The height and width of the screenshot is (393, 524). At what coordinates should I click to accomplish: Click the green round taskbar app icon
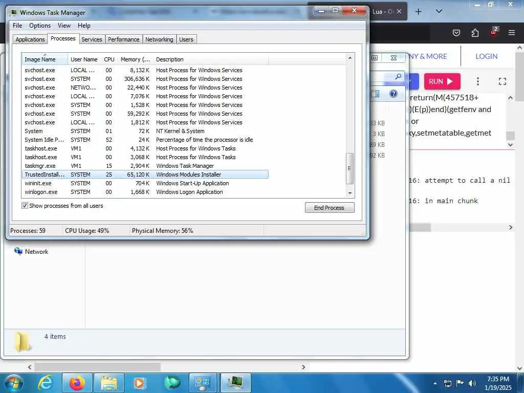172,383
